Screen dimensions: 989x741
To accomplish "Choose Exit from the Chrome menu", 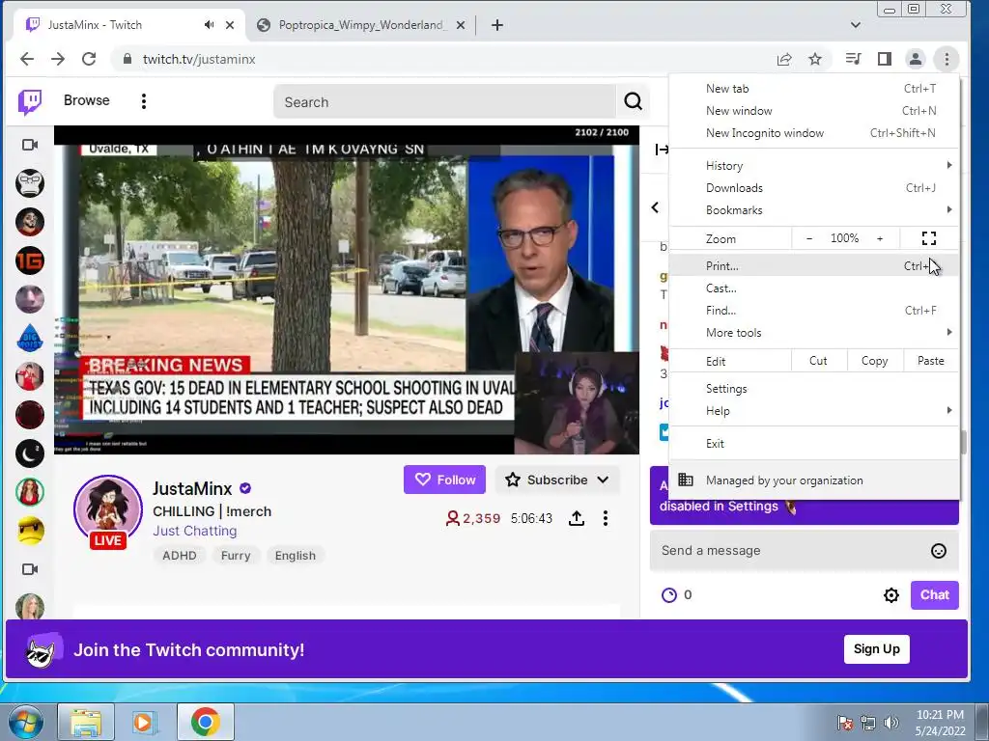I will click(x=813, y=444).
